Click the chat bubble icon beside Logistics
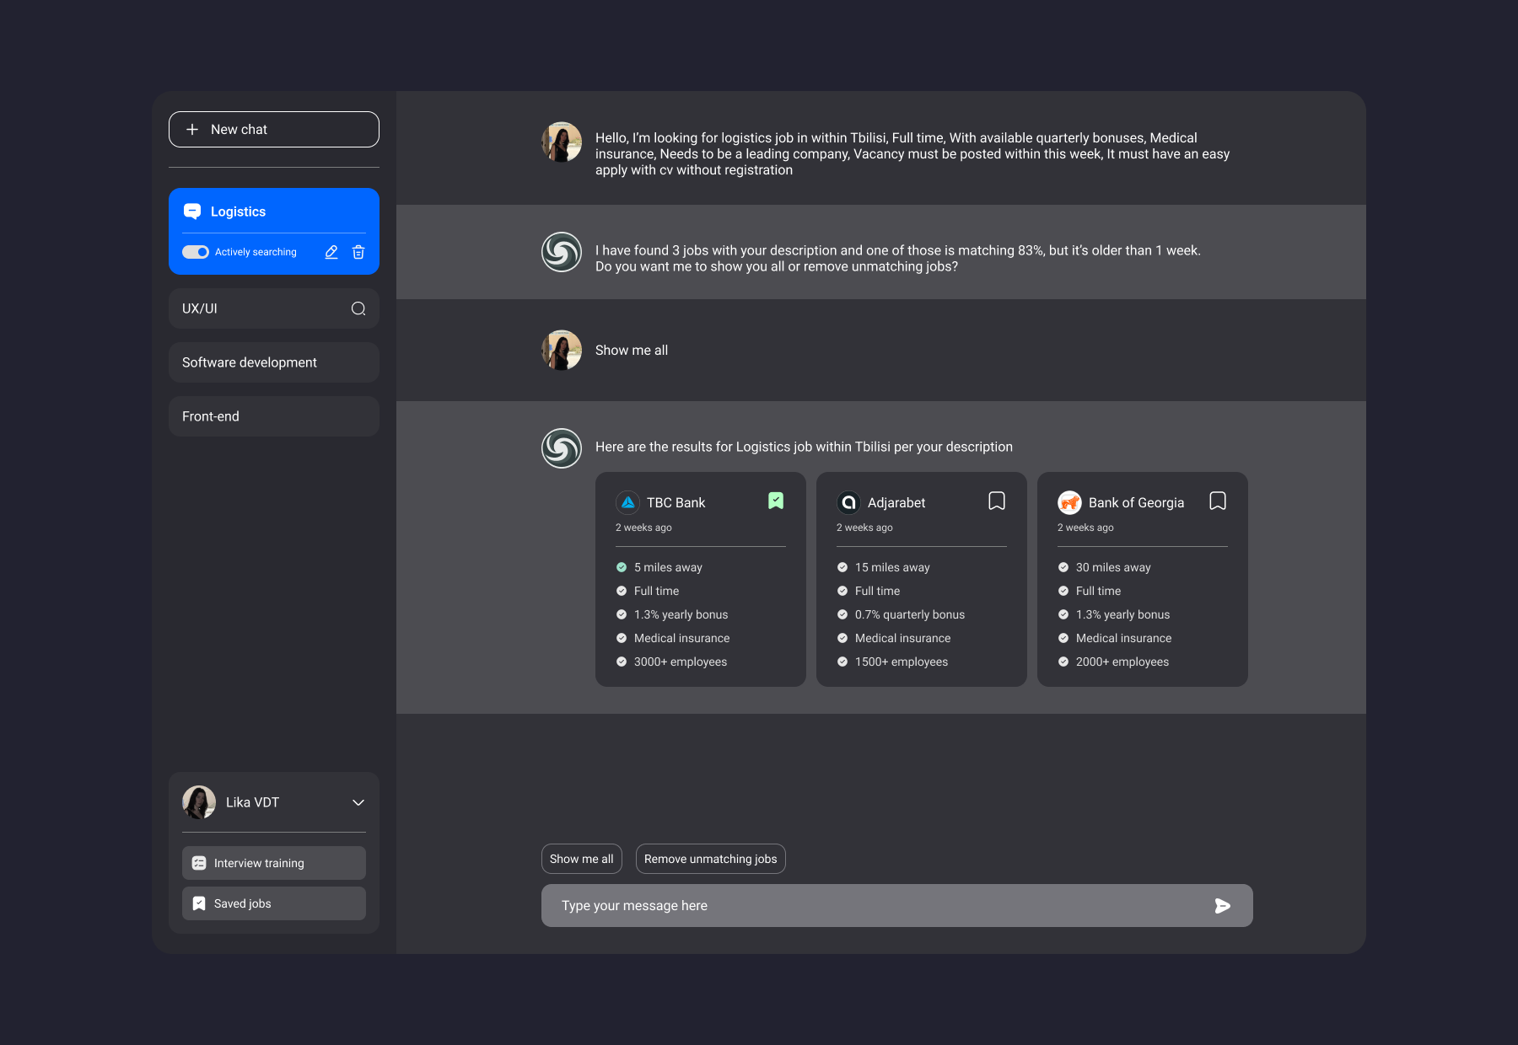 192,212
